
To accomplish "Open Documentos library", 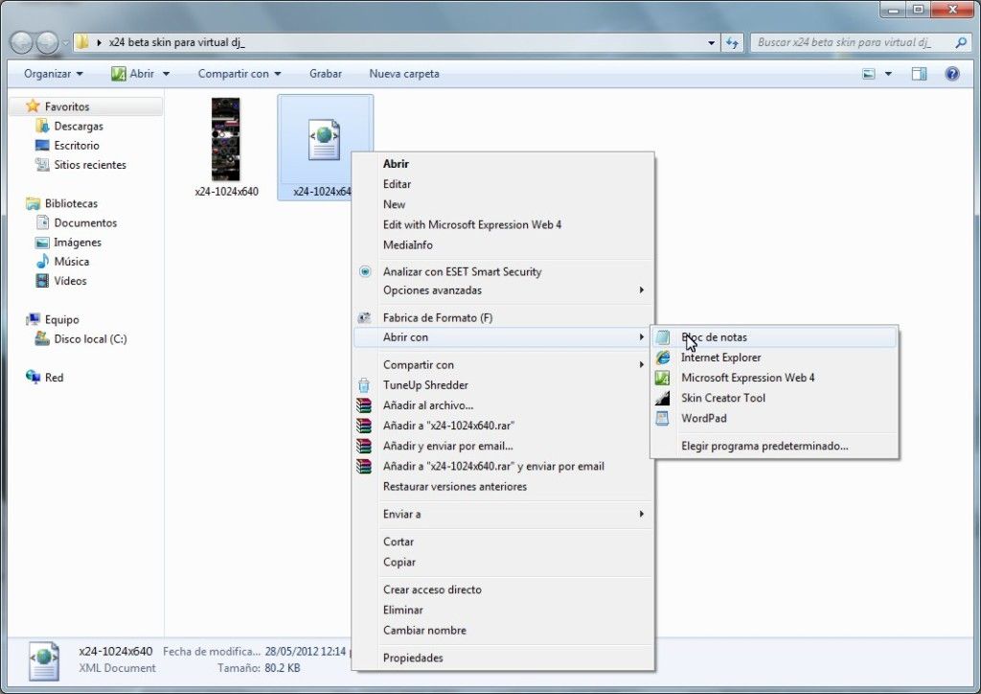I will click(x=85, y=222).
